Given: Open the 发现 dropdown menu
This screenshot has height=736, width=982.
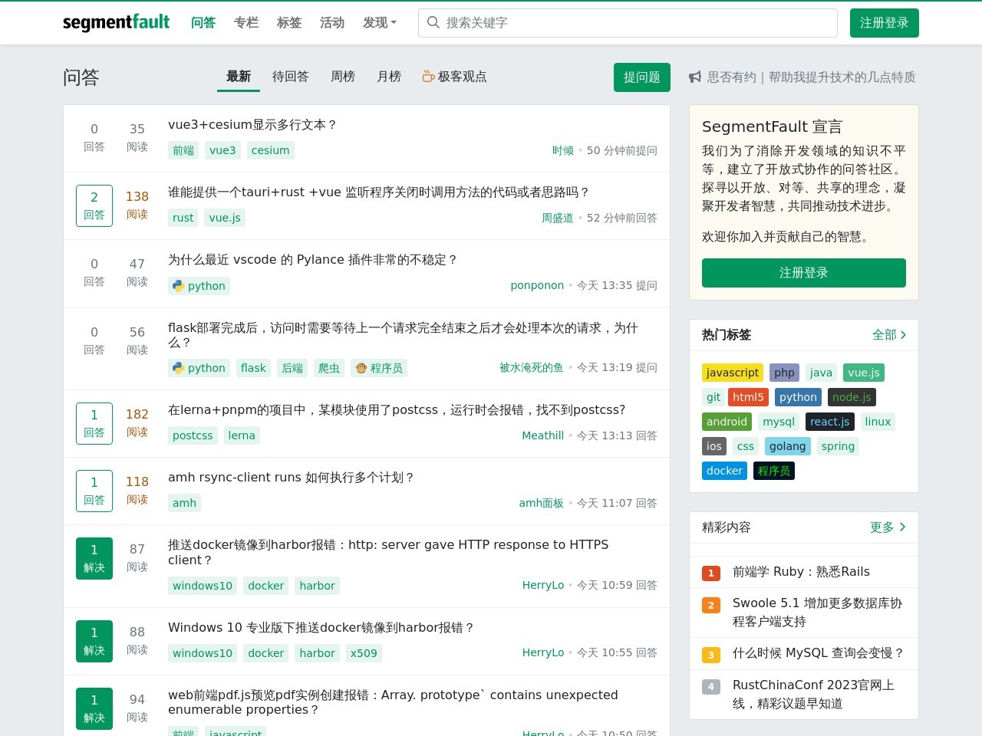Looking at the screenshot, I should click(x=379, y=23).
